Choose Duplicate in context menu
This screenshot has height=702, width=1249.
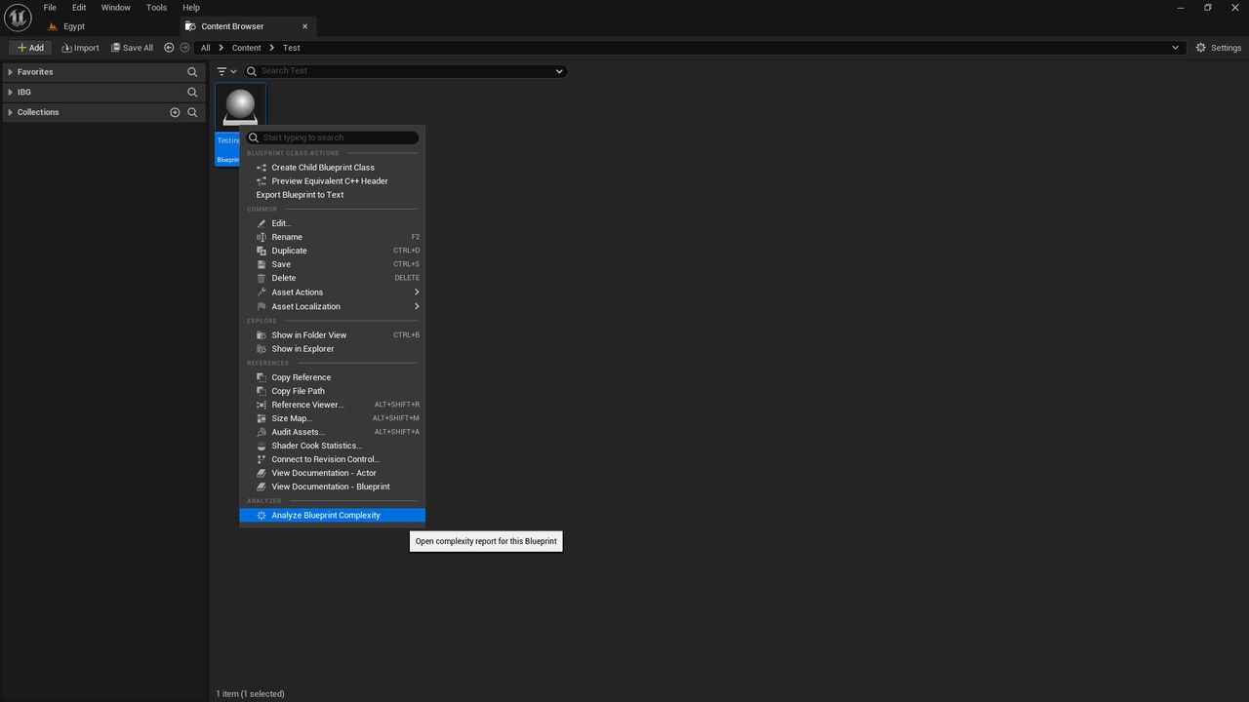pos(332,251)
